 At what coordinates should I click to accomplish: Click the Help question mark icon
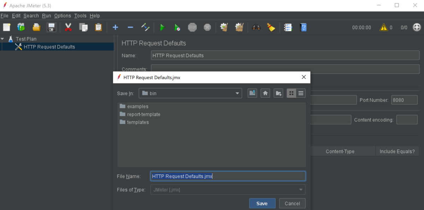click(x=303, y=27)
